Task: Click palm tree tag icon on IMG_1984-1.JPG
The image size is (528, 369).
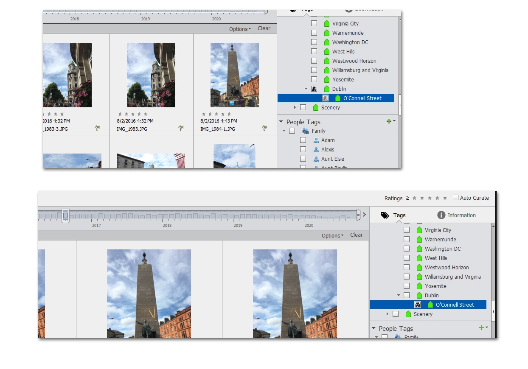Action: pyautogui.click(x=265, y=128)
